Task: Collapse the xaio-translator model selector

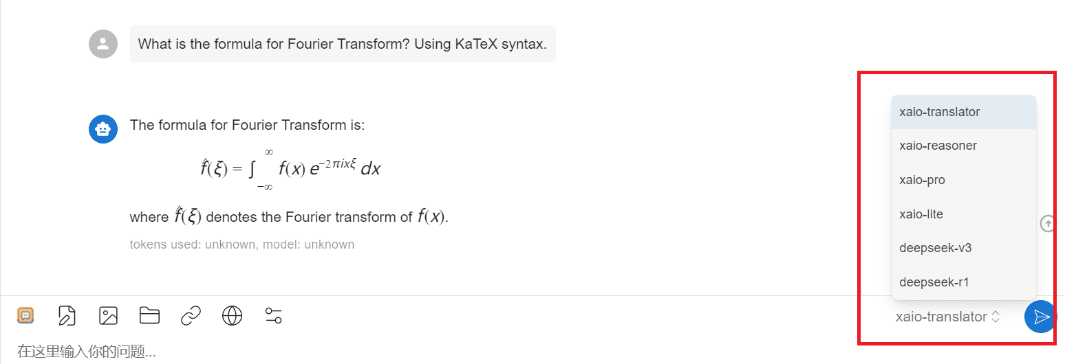Action: (948, 317)
